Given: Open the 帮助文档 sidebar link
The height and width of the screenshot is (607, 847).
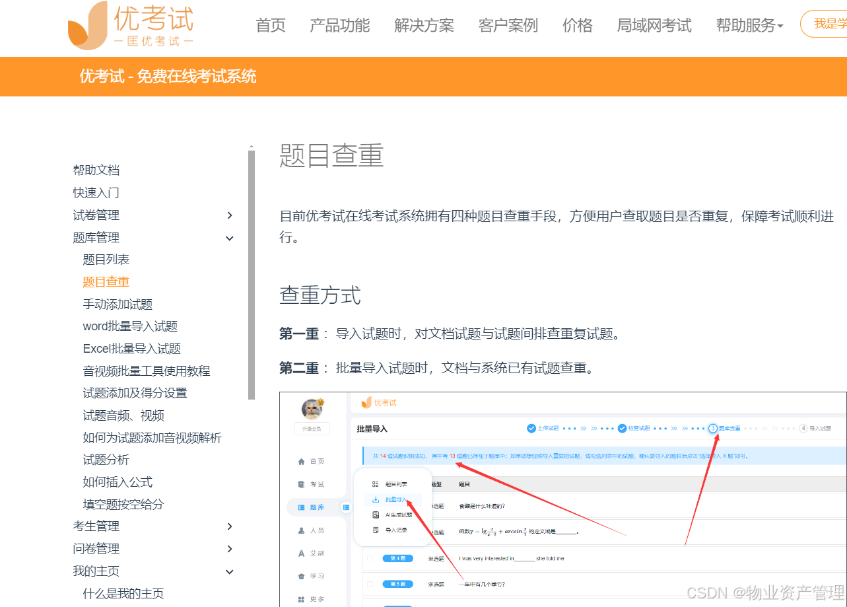Looking at the screenshot, I should click(x=96, y=170).
